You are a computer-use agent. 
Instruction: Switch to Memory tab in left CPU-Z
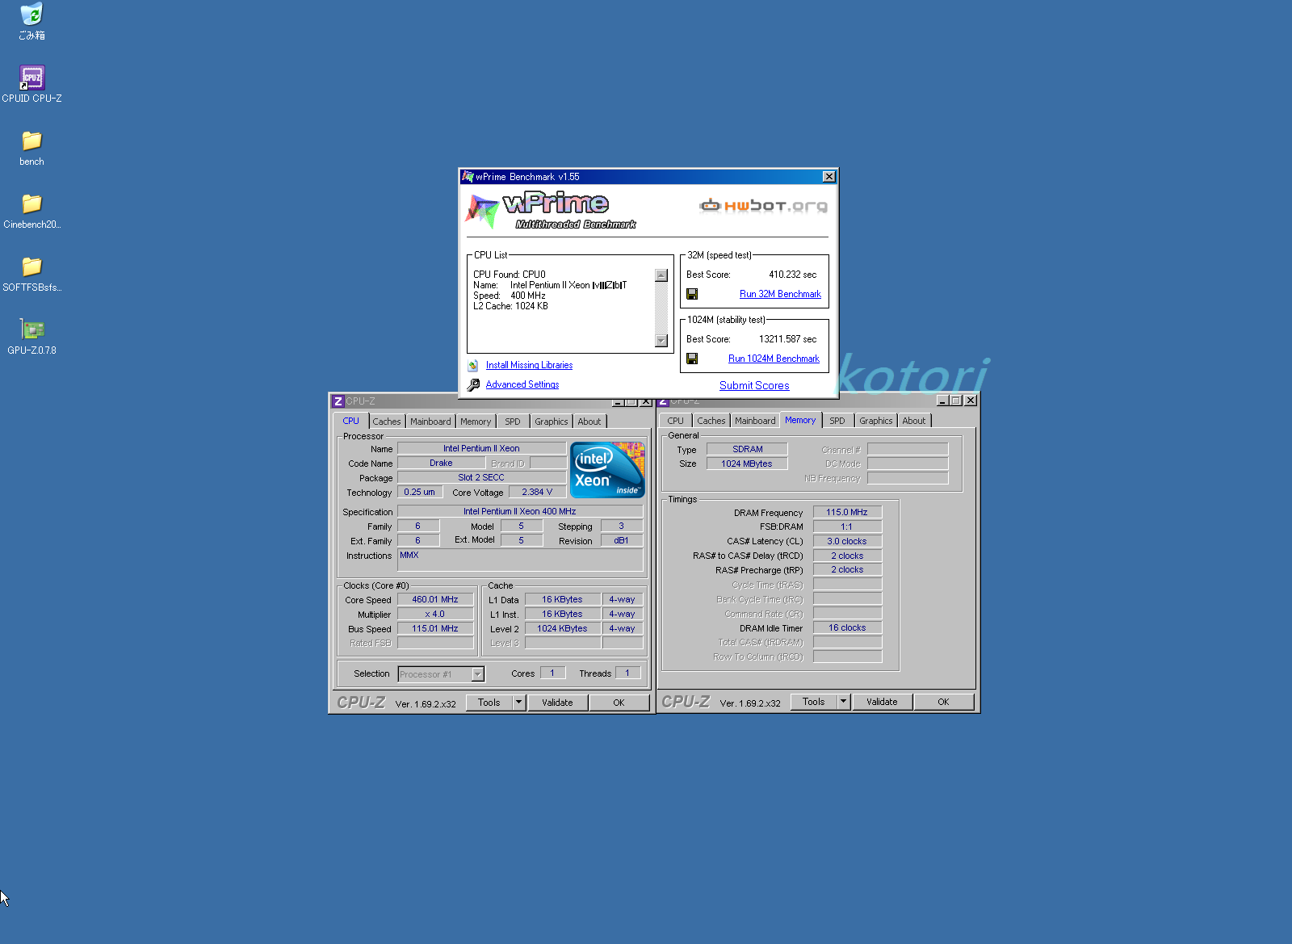[x=476, y=422]
